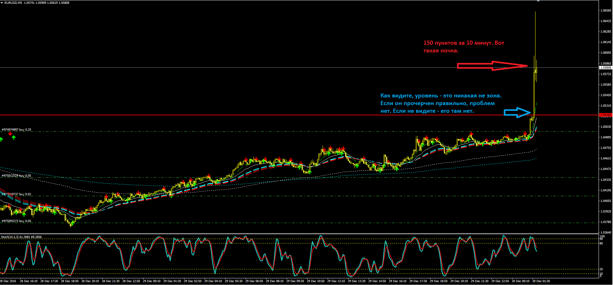Click time axis label 28 Dec 2016
Image resolution: width=613 pixels, height=285 pixels.
coord(8,281)
